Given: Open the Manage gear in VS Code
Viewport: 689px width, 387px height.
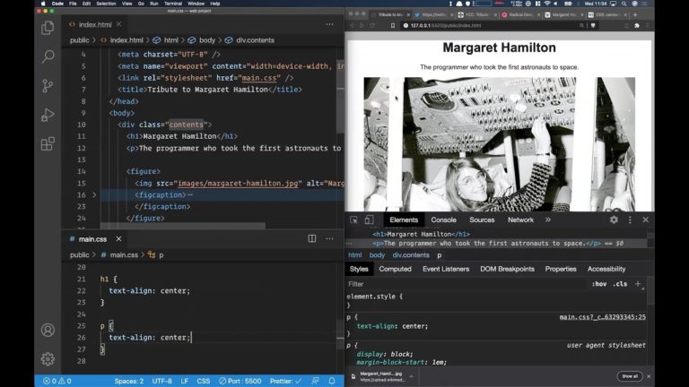Looking at the screenshot, I should pyautogui.click(x=48, y=359).
